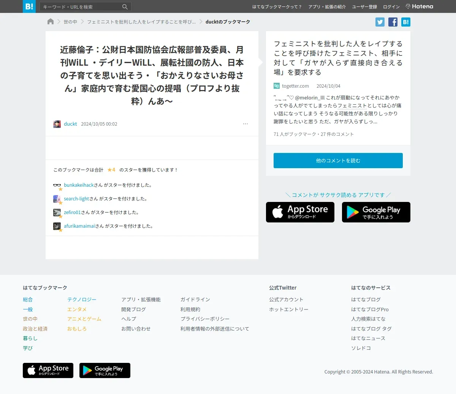Open はてなブログPro service link
This screenshot has width=456, height=394.
click(x=370, y=310)
